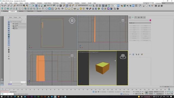This screenshot has height=98, width=174.
Task: Click Display in scene explorer menu
Action: pyautogui.click(x=15, y=17)
